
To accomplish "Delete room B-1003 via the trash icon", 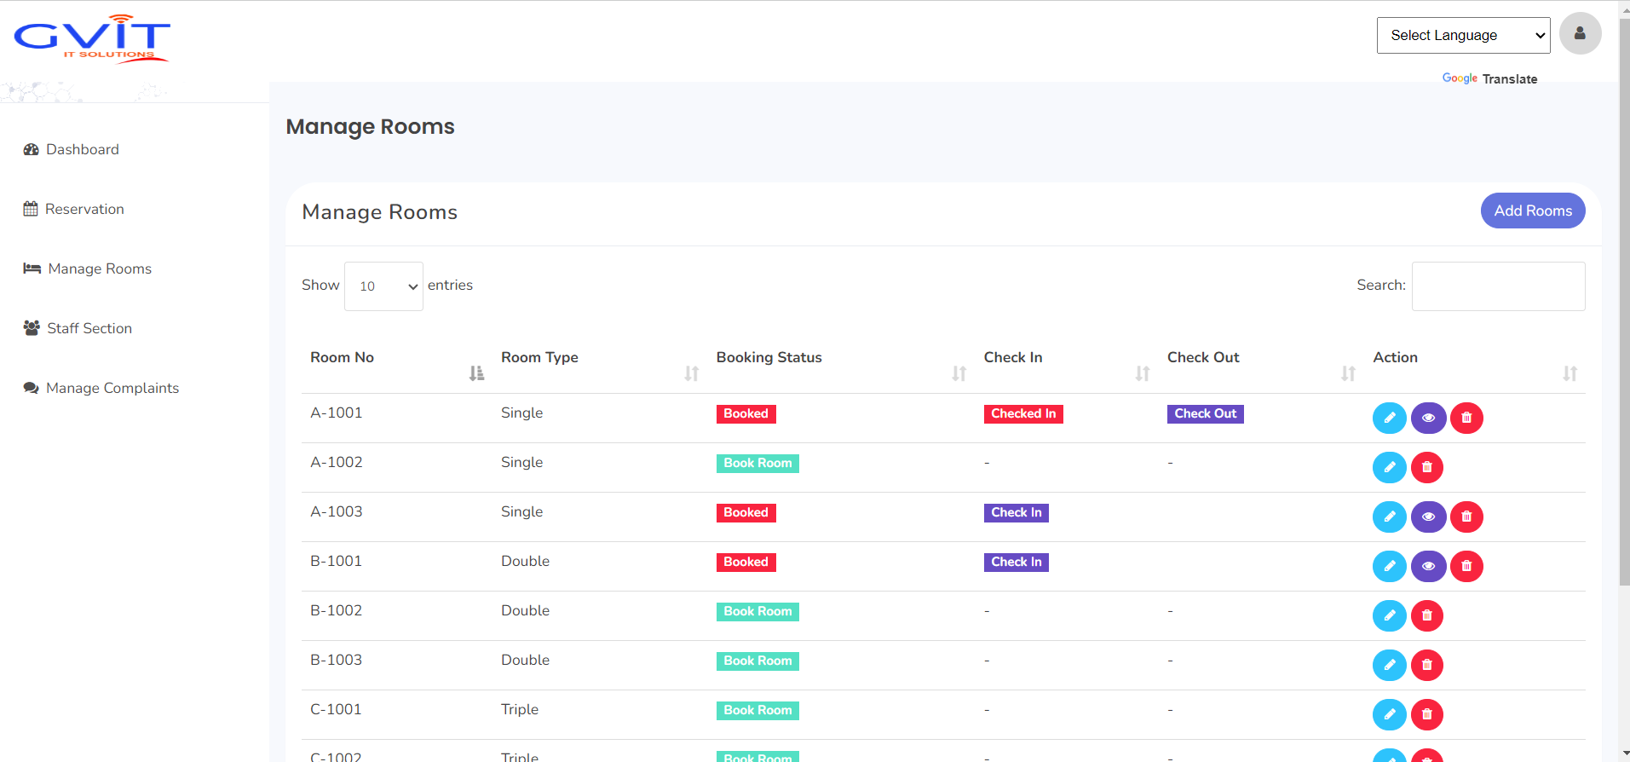I will click(x=1426, y=665).
